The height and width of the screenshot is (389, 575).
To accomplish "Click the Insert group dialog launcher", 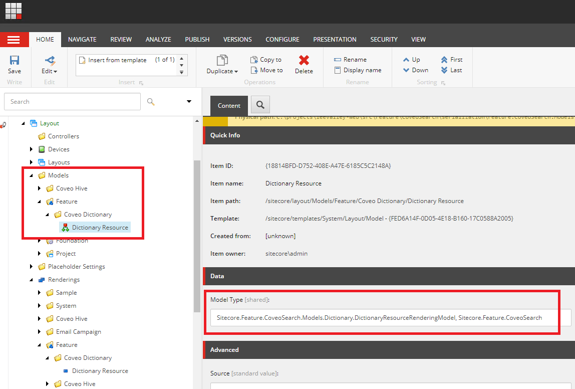I will [141, 83].
